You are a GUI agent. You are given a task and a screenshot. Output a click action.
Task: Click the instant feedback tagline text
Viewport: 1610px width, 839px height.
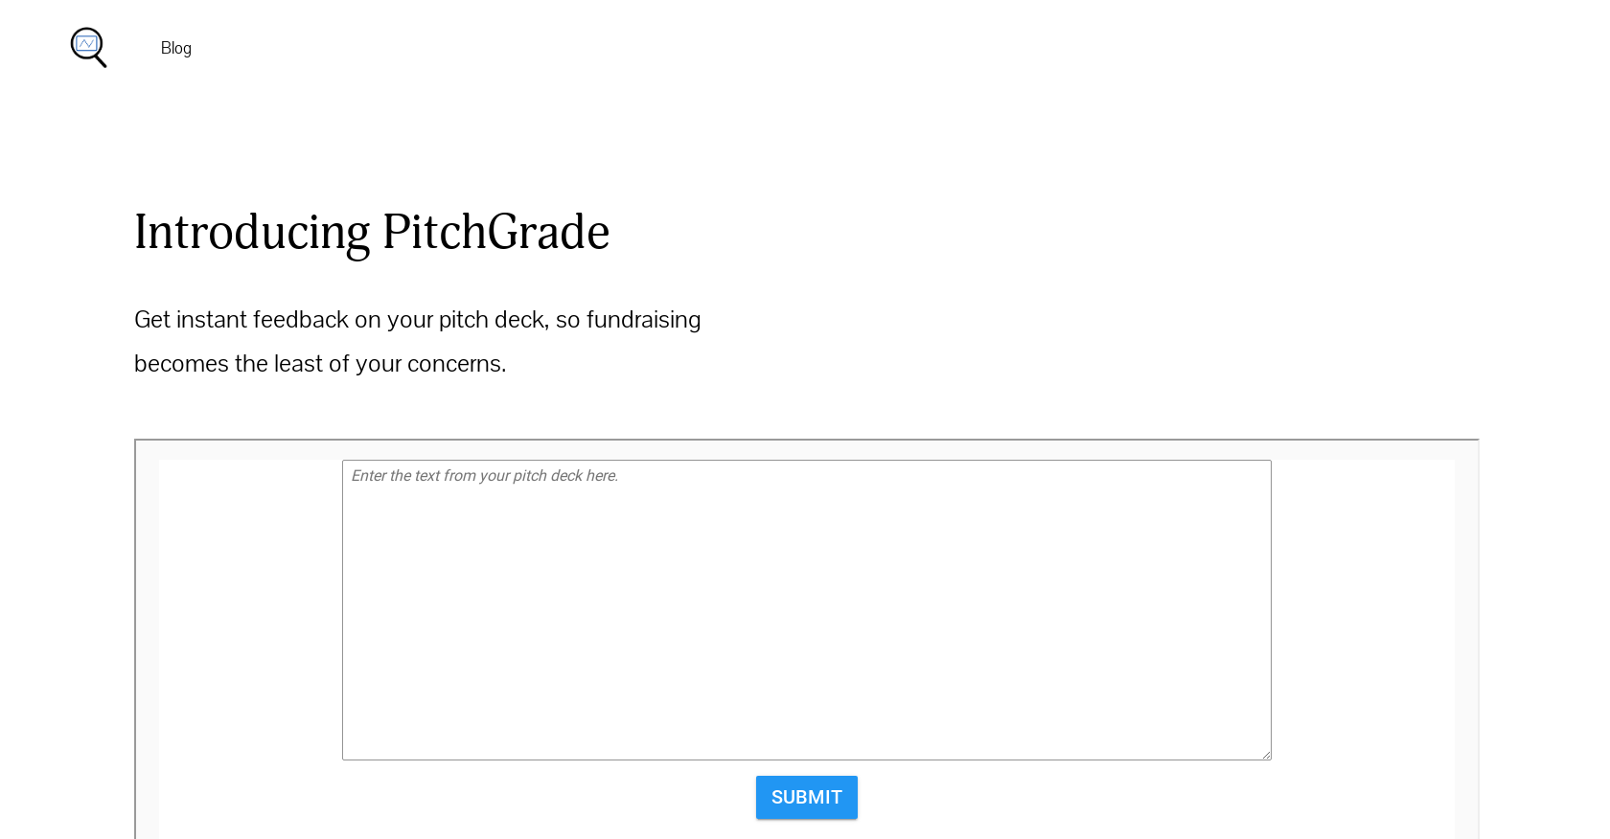click(417, 340)
